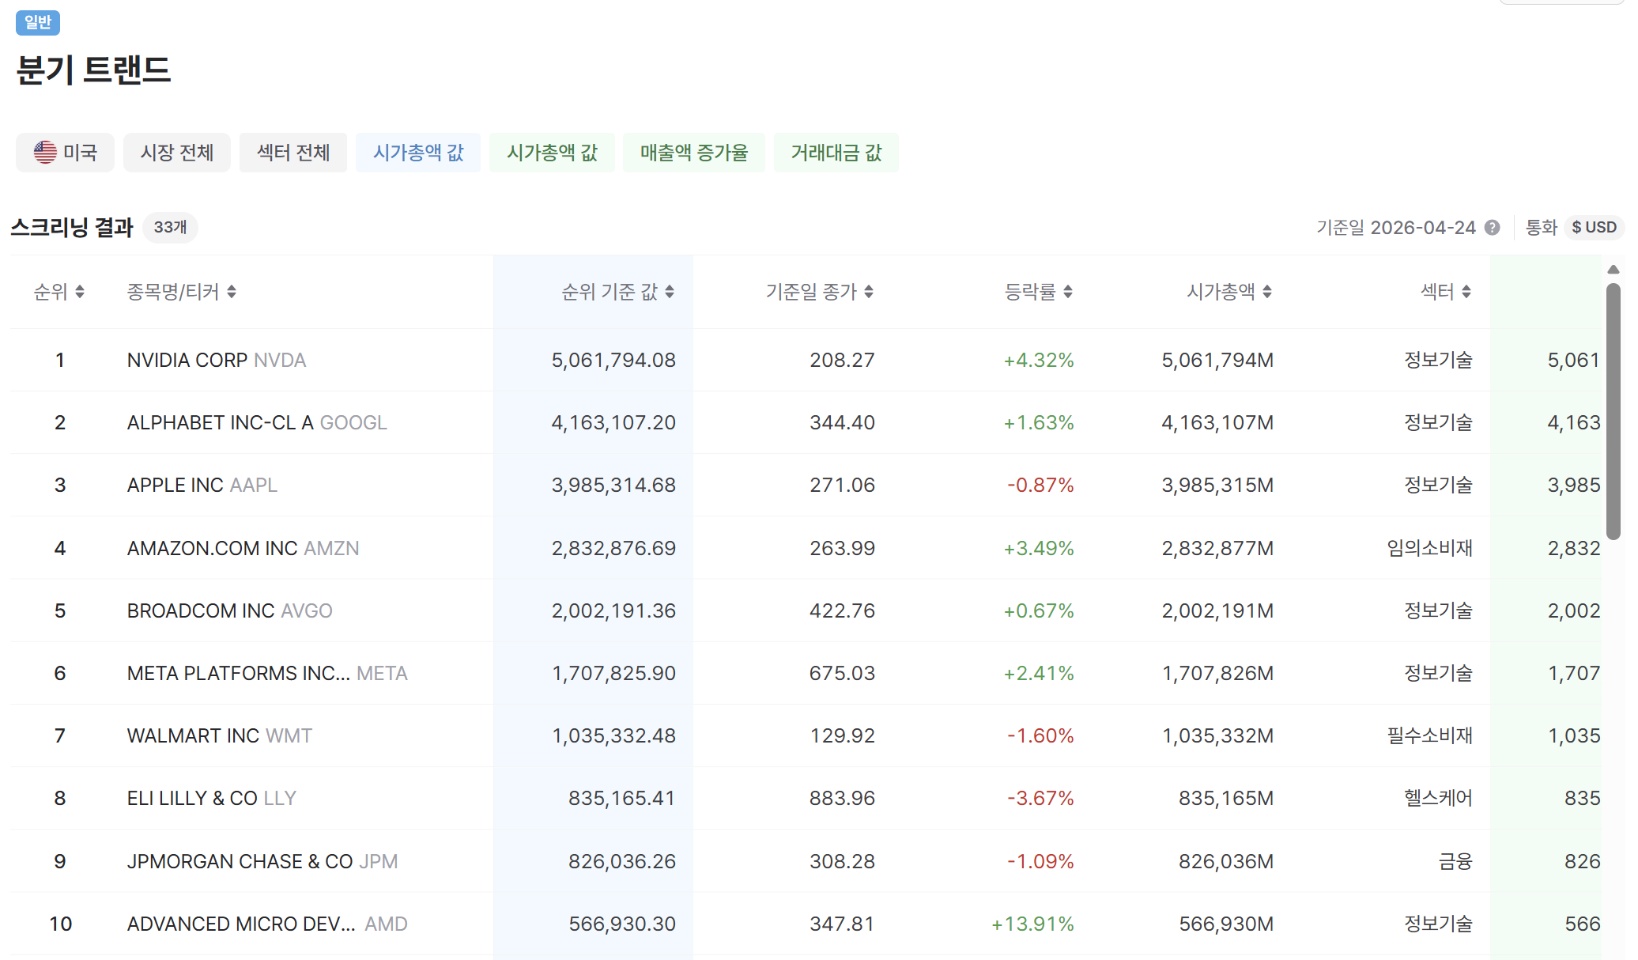Click the 33개 result count badge
Image resolution: width=1638 pixels, height=960 pixels.
170,228
